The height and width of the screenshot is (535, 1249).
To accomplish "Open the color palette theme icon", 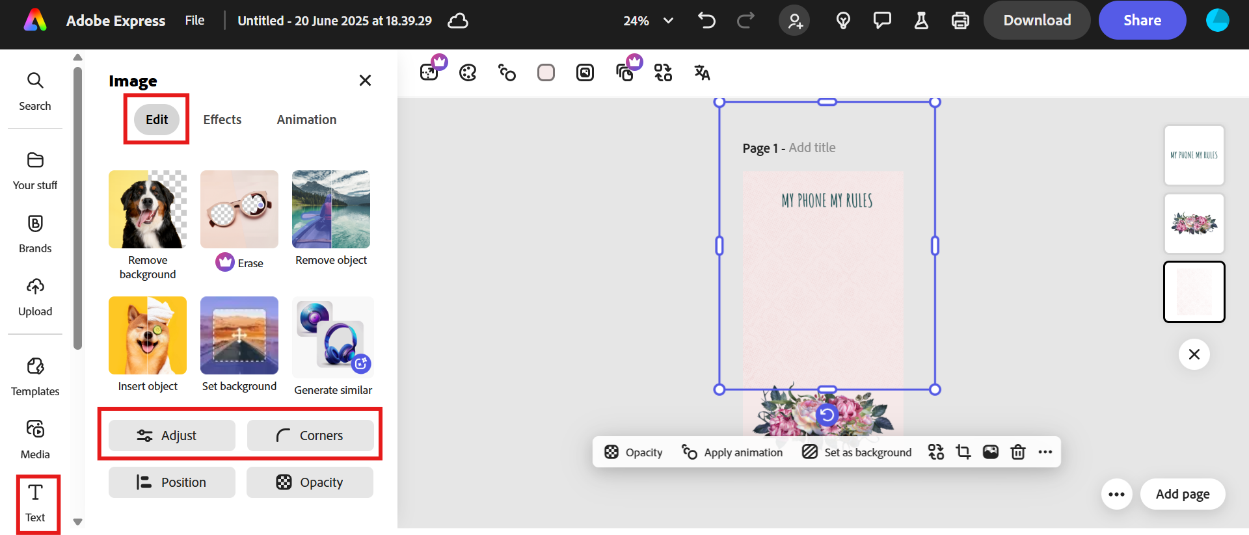I will pyautogui.click(x=468, y=72).
